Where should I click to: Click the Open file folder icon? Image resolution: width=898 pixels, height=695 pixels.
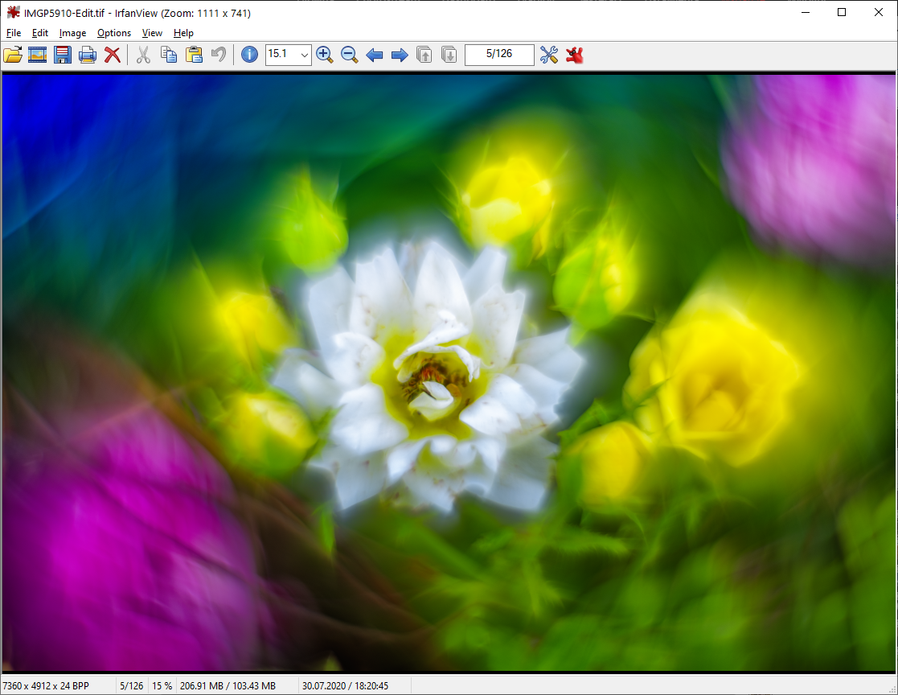13,55
